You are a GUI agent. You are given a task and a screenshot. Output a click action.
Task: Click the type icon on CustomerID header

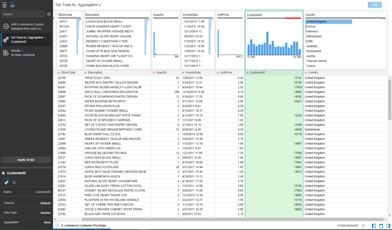(x=248, y=73)
